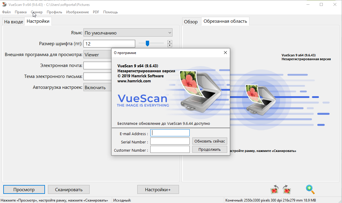Image resolution: width=342 pixels, height=203 pixels.
Task: Click the Исходный status bar entry
Action: (x=122, y=200)
